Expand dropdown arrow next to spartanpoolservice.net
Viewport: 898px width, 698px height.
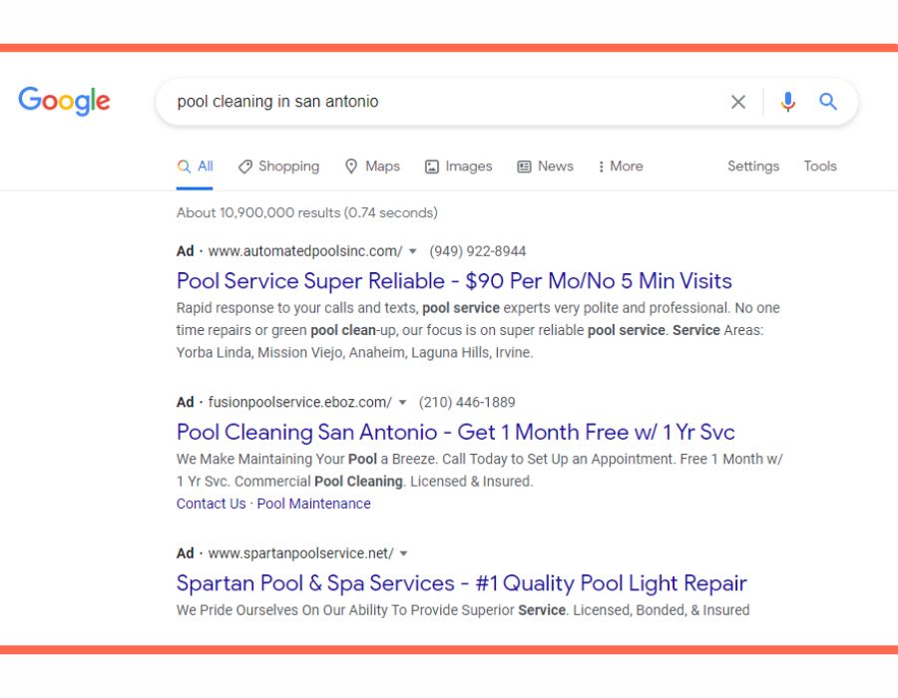coord(404,553)
